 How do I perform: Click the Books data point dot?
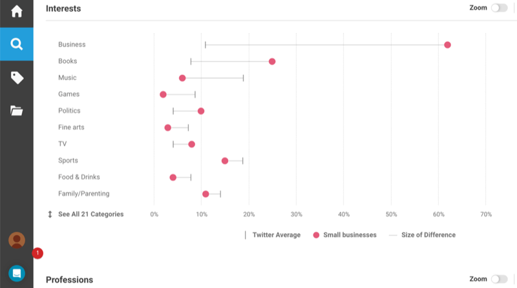[x=272, y=61]
